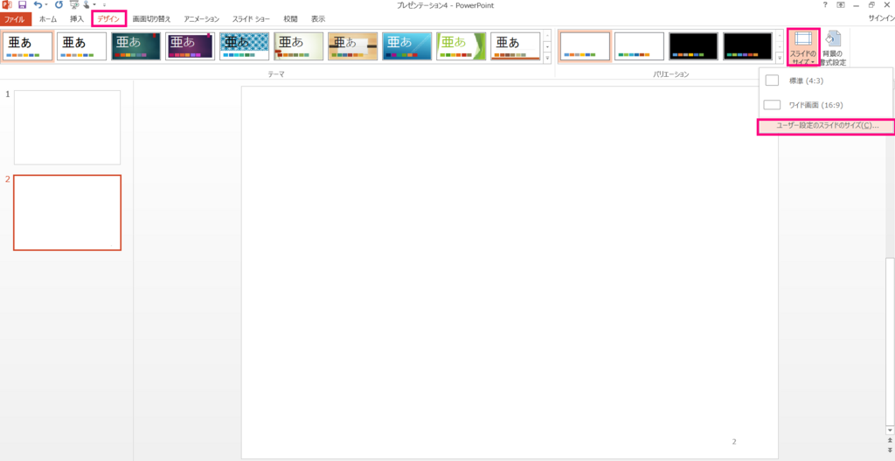Click the Save icon in quick access toolbar
895x461 pixels.
(22, 5)
